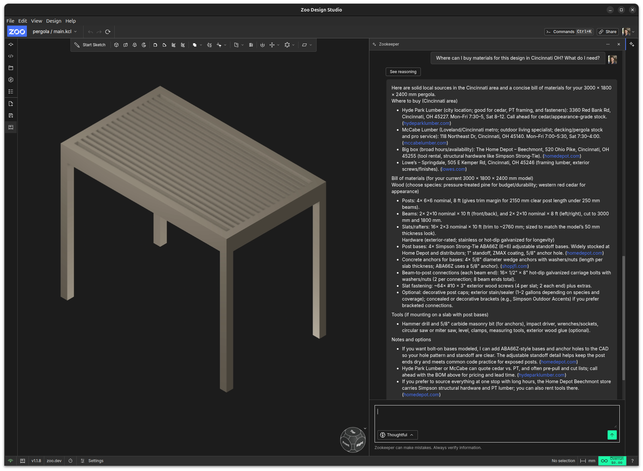Toggle the logs list pane in sidebar
Screen dimensions: 643x471
click(x=11, y=91)
